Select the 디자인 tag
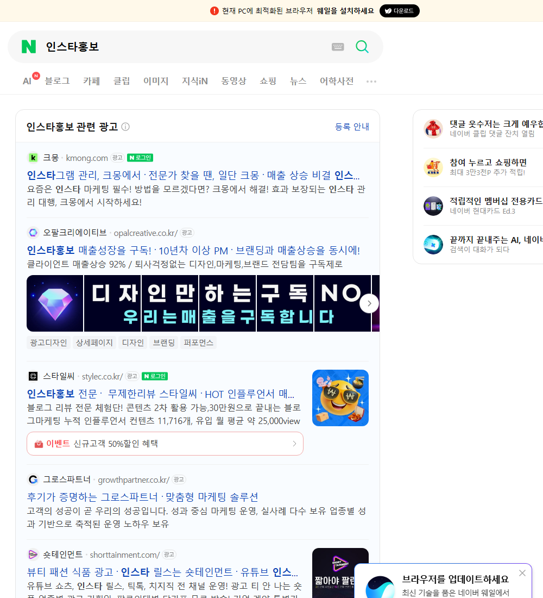Viewport: 543px width, 598px height. tap(132, 342)
